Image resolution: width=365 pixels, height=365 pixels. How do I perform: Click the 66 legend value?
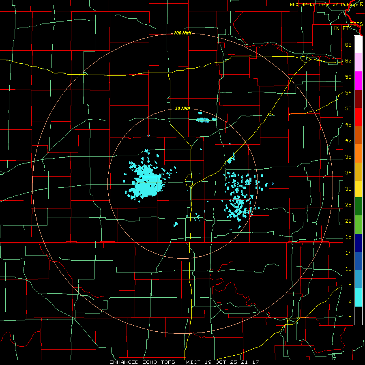348,45
